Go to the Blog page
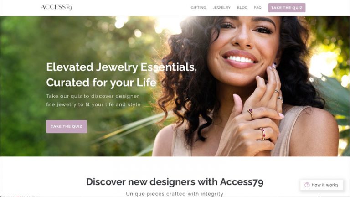 (242, 8)
